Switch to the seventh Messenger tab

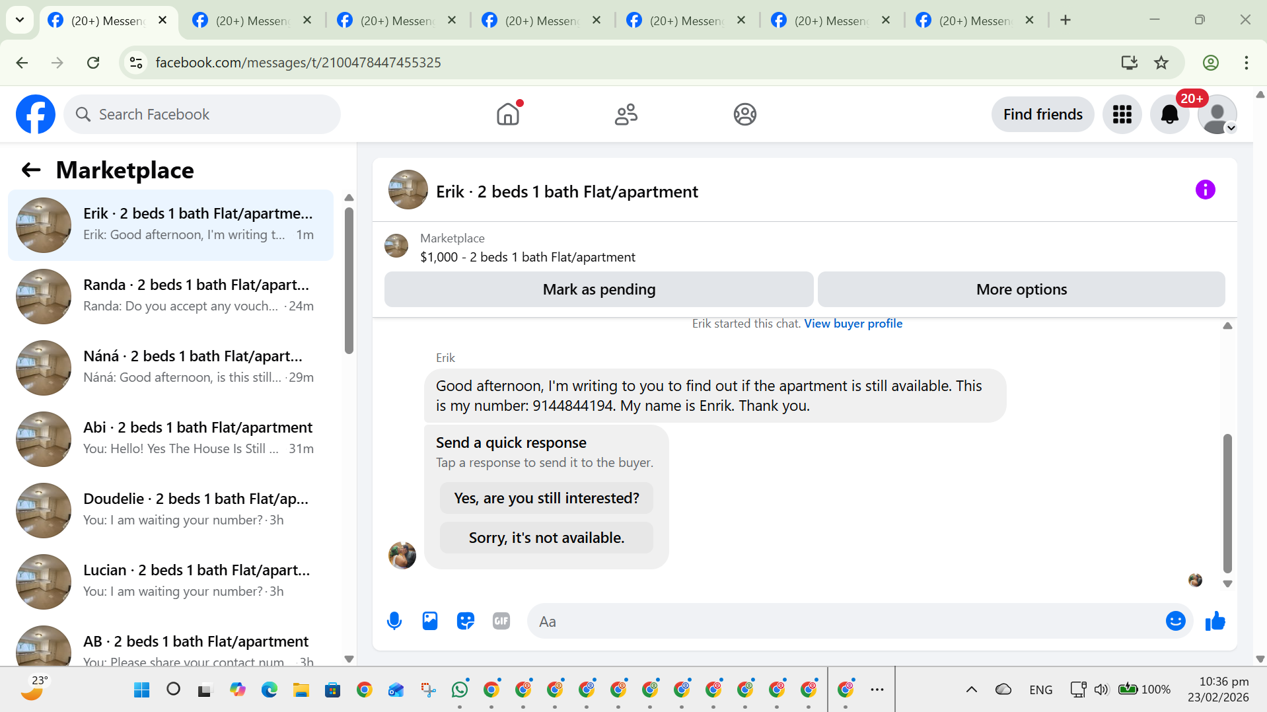click(x=975, y=20)
